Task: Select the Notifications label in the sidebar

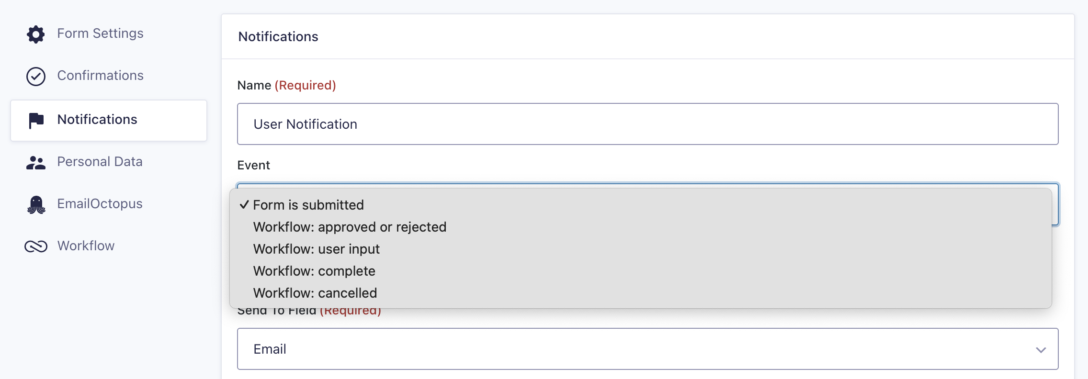Action: tap(97, 120)
